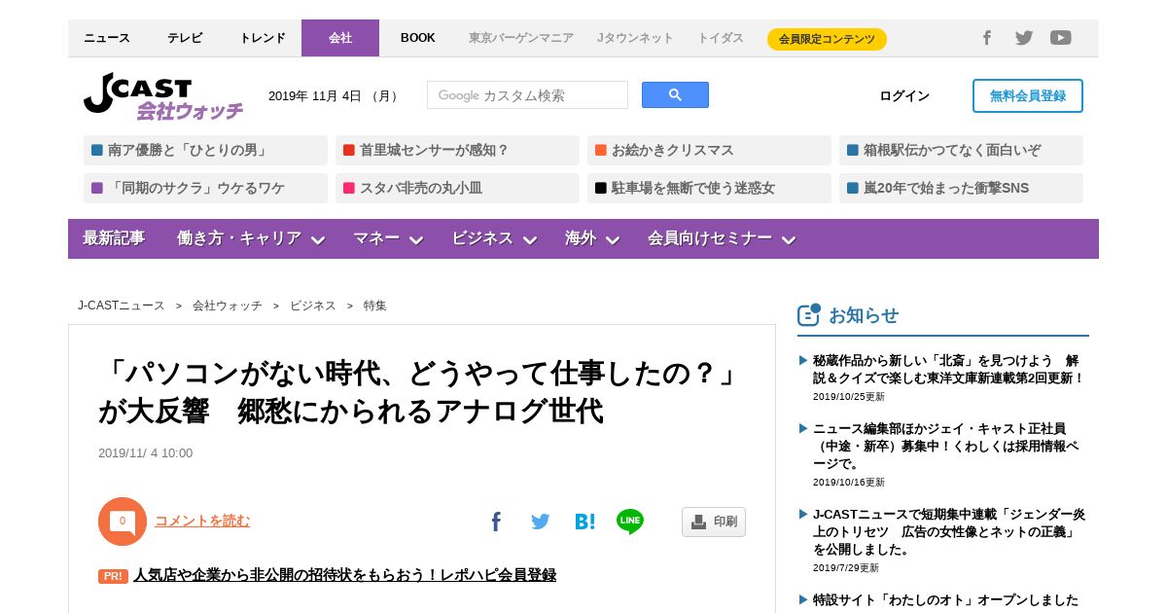Click the 印刷 print button
The height and width of the screenshot is (613, 1167).
click(714, 522)
